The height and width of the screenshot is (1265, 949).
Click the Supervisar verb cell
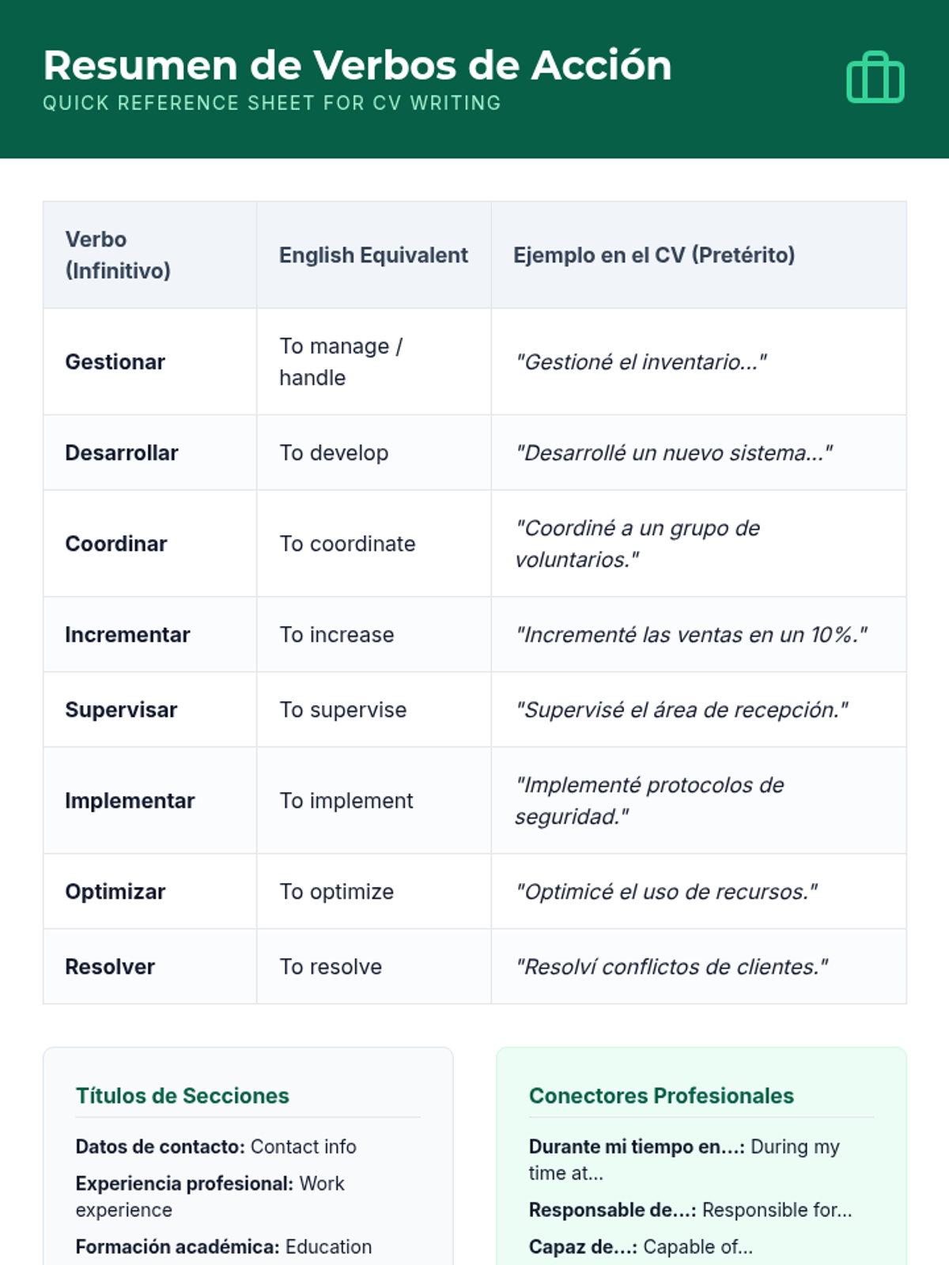tap(121, 710)
